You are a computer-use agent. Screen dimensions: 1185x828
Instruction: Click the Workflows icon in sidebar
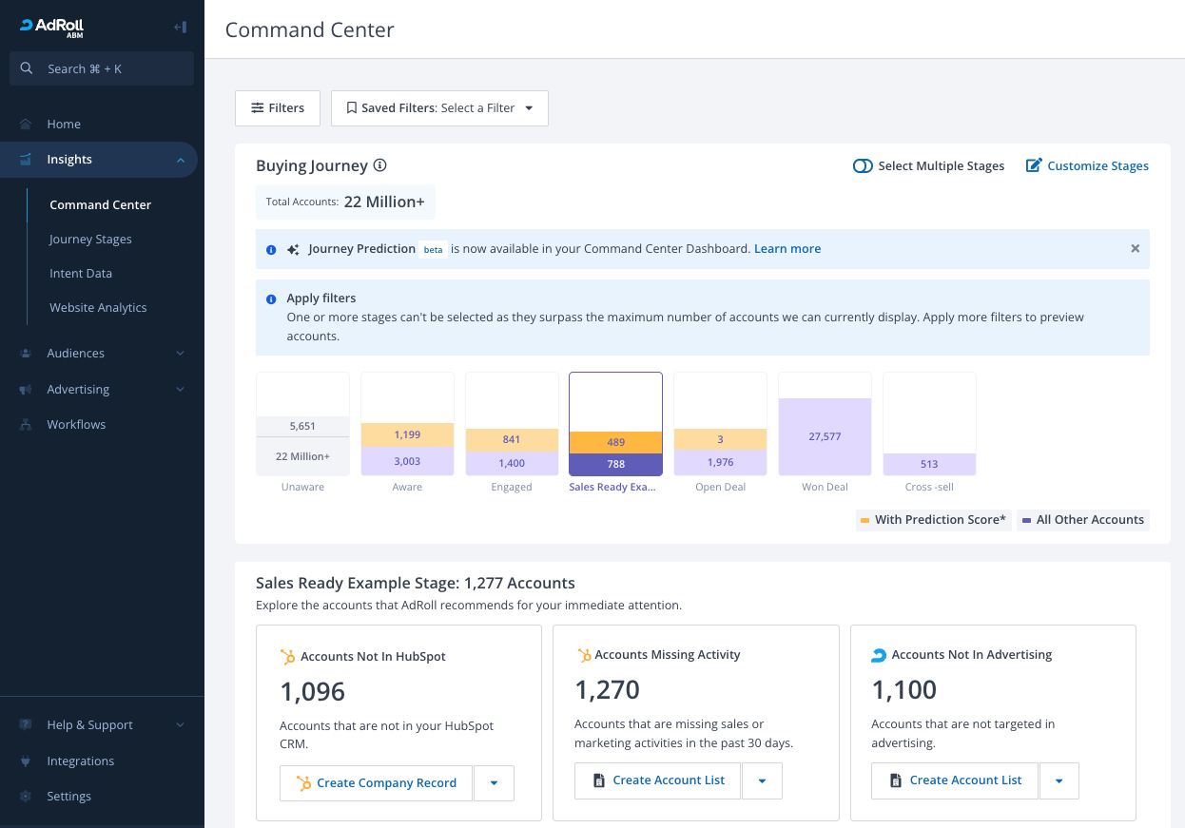[26, 425]
